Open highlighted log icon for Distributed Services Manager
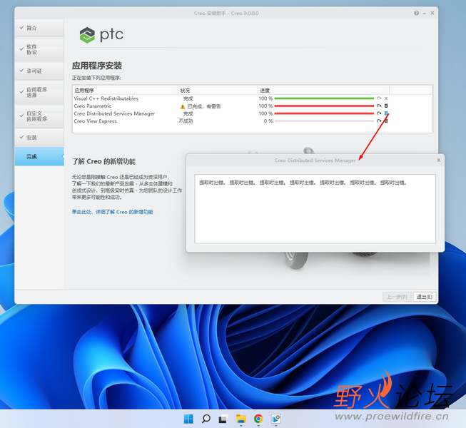466x428 pixels. click(x=386, y=113)
